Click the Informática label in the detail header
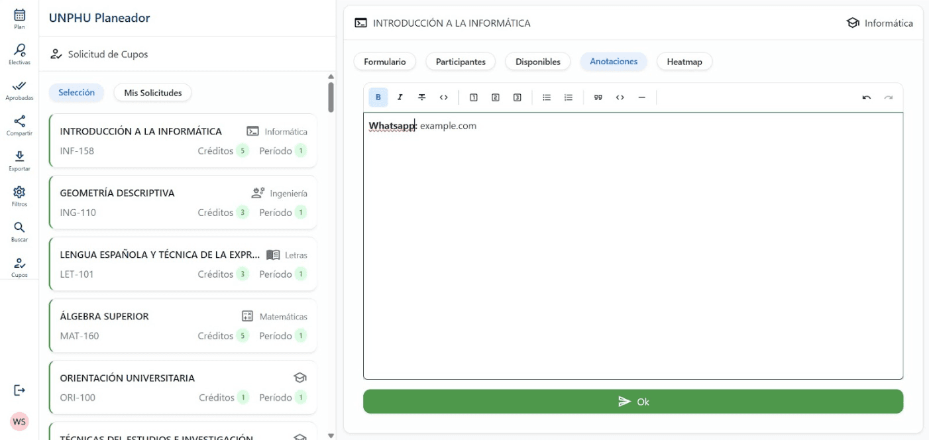This screenshot has width=929, height=444. [889, 23]
